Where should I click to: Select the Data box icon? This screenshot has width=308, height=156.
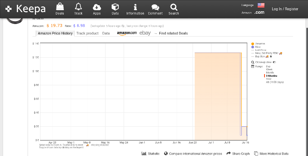[115, 7]
